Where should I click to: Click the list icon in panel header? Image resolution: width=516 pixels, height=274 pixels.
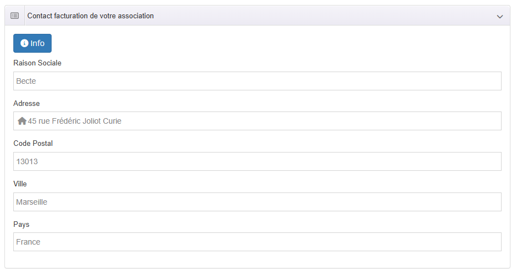tap(15, 16)
